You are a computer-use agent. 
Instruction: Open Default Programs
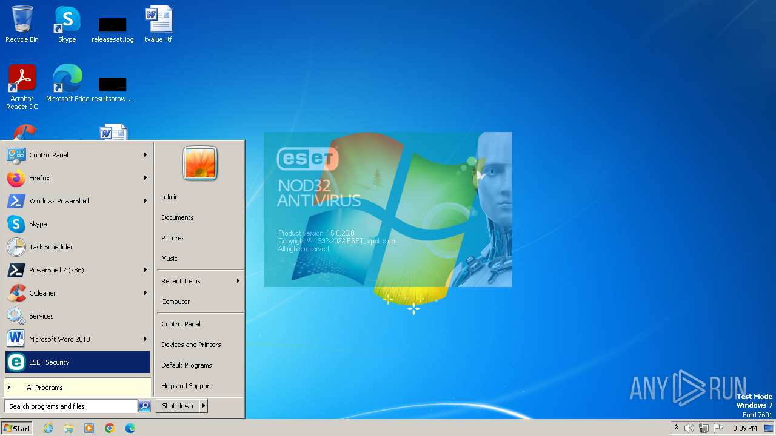(x=200, y=365)
